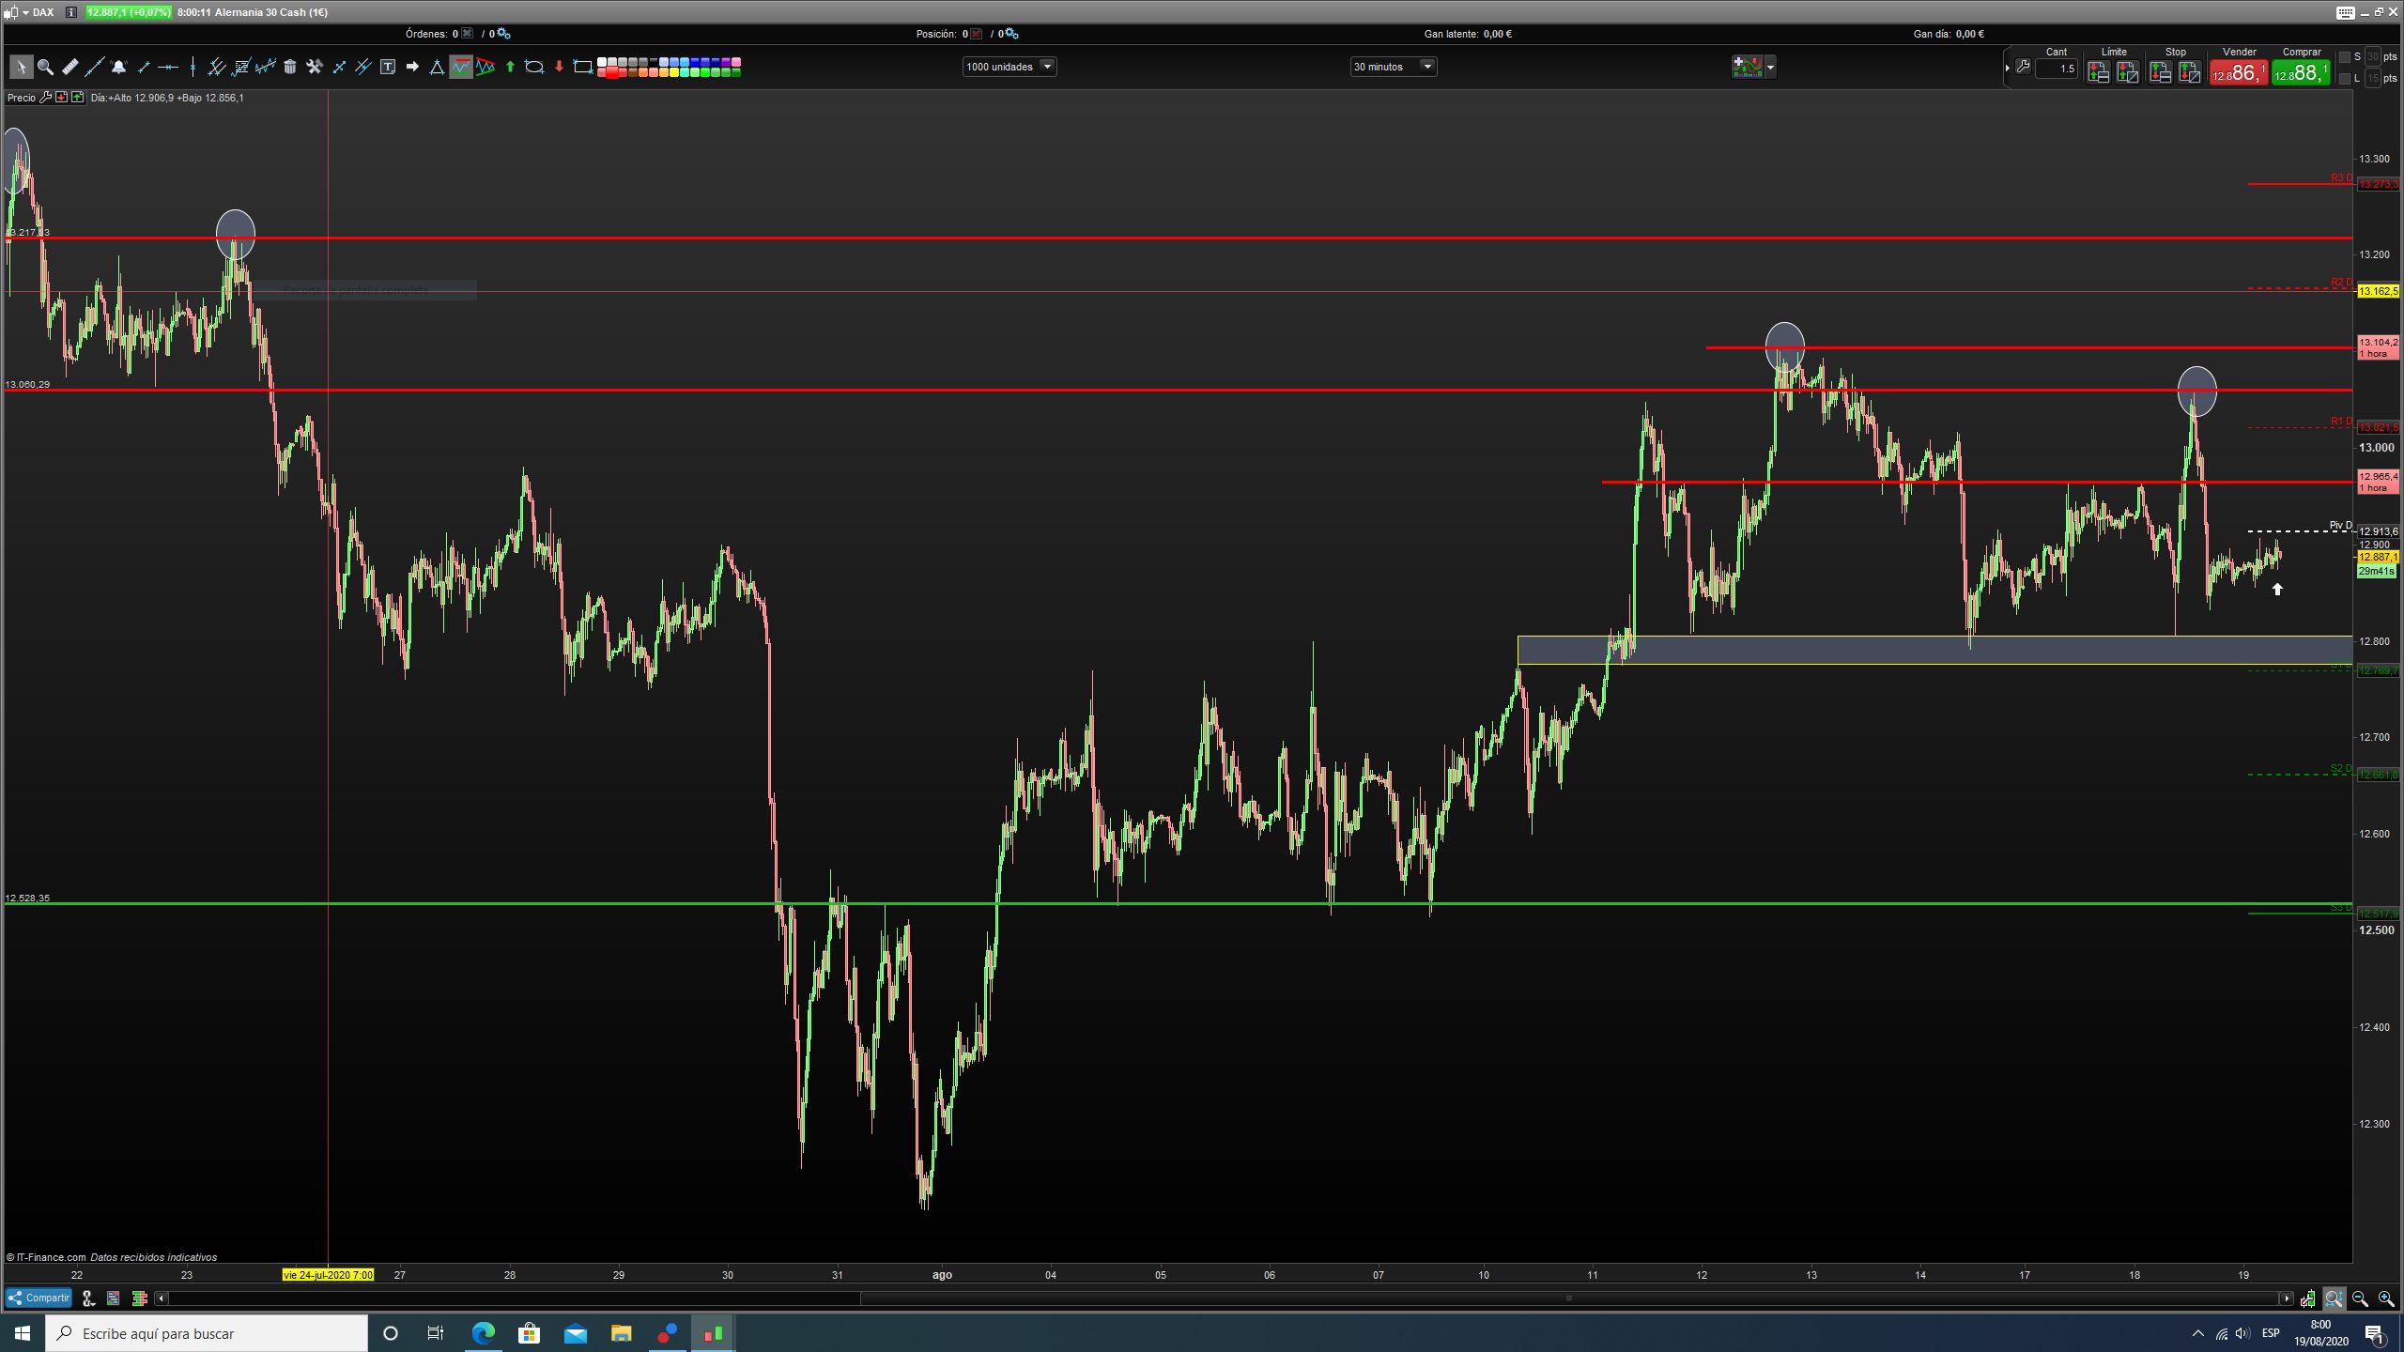Select the triangle drawing tool
The width and height of the screenshot is (2404, 1352).
[437, 67]
